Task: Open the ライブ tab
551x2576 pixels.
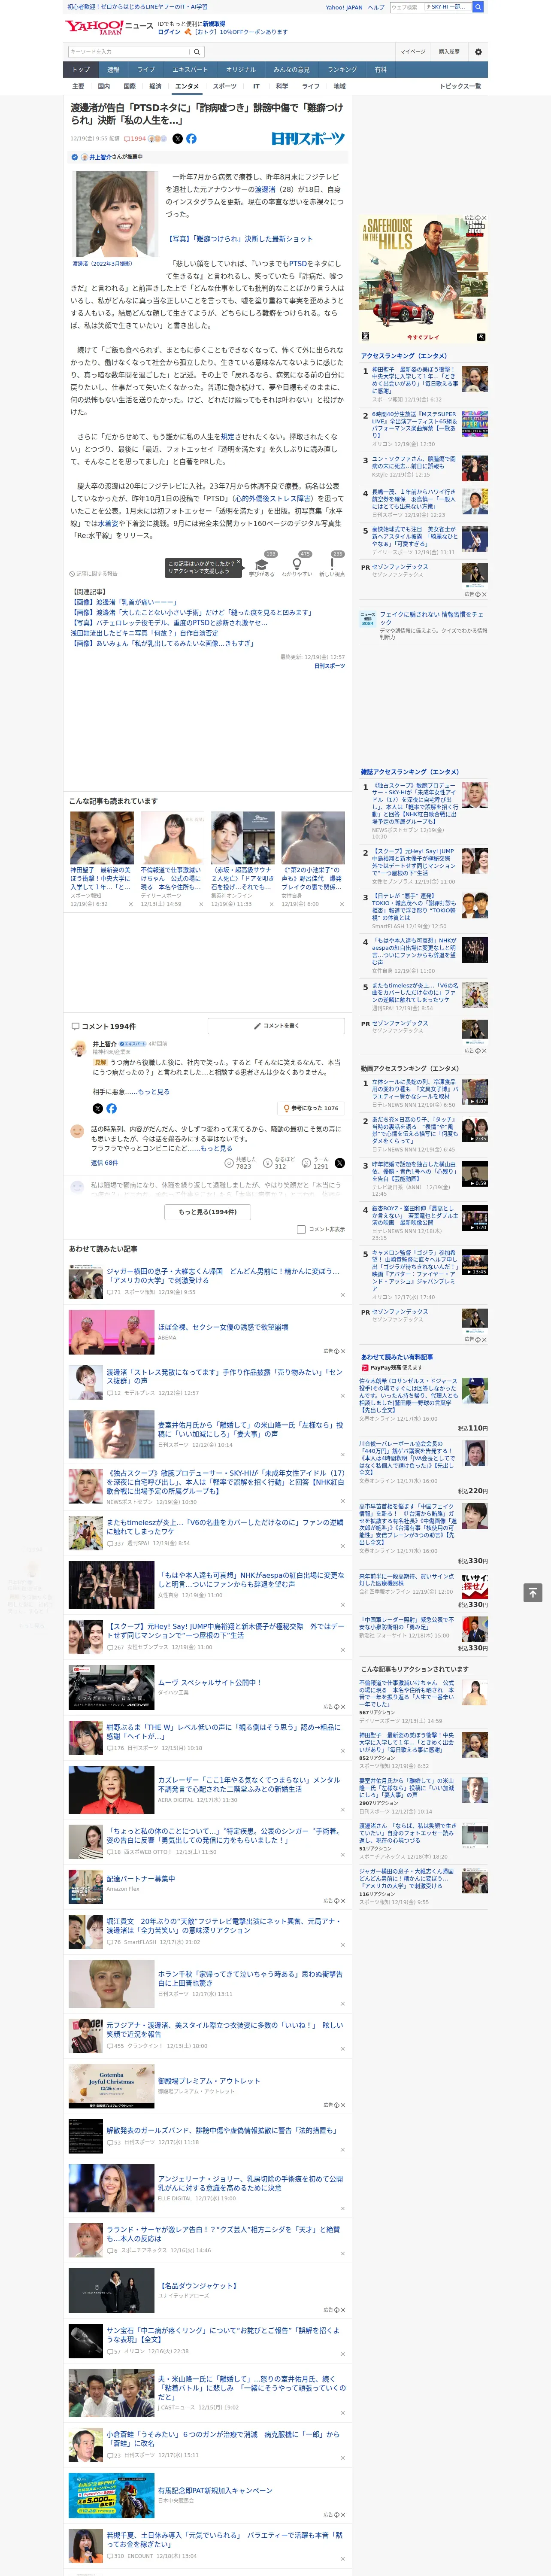Action: pyautogui.click(x=146, y=70)
